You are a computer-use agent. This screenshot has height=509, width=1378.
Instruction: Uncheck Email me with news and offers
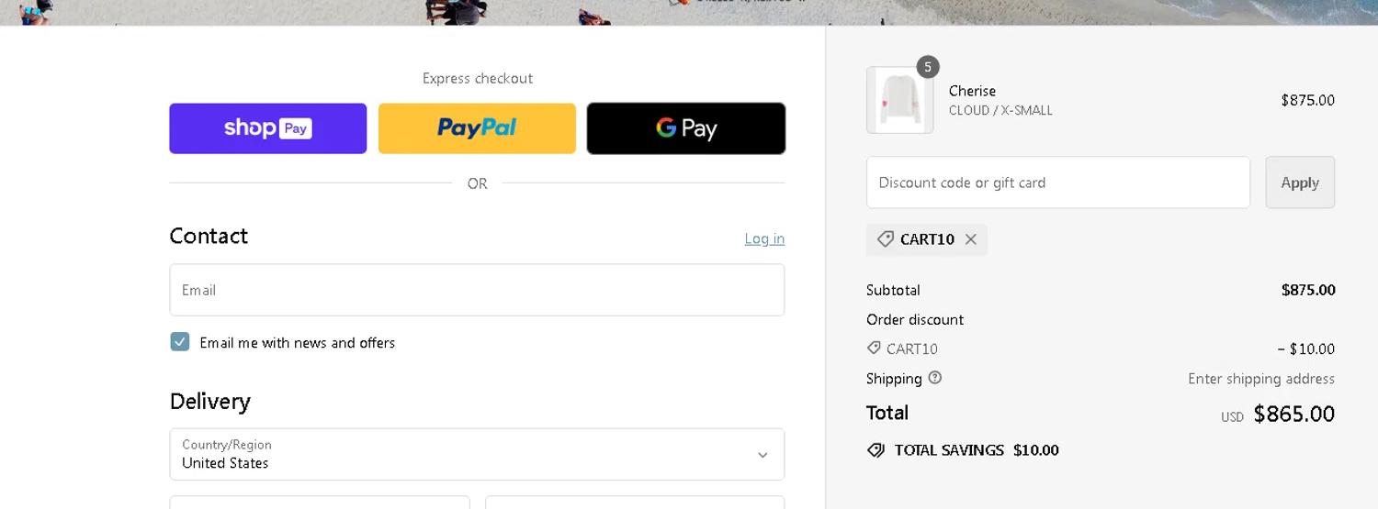tap(180, 342)
